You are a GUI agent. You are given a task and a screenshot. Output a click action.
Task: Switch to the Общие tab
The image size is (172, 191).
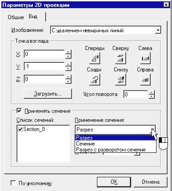click(16, 17)
